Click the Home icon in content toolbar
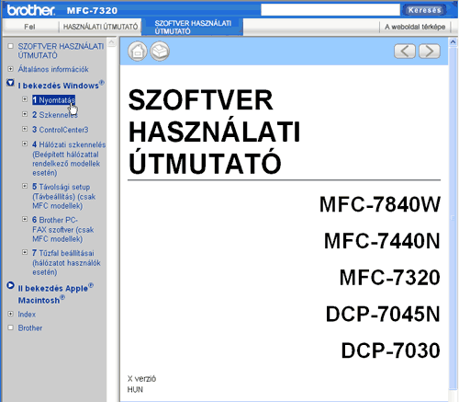This screenshot has height=402, width=459. pyautogui.click(x=138, y=51)
